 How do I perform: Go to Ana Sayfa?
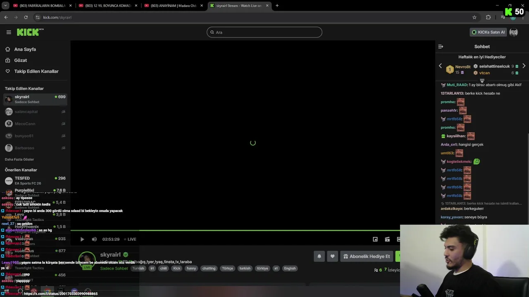pyautogui.click(x=25, y=49)
